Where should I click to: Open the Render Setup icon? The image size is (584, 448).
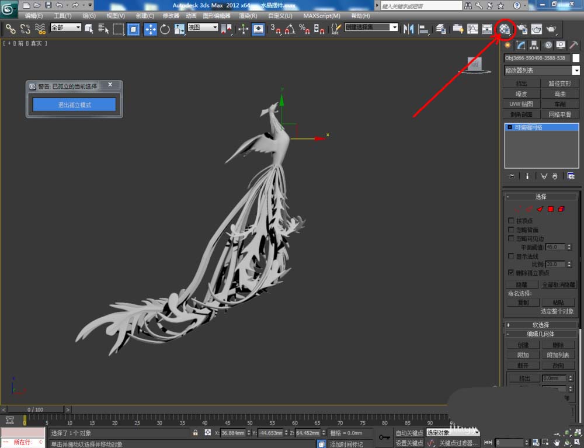tap(522, 29)
